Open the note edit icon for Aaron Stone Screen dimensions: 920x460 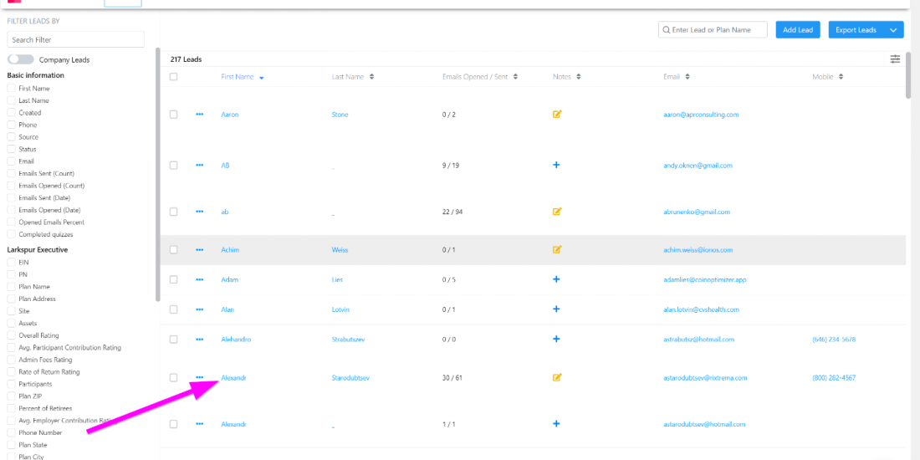tap(557, 115)
